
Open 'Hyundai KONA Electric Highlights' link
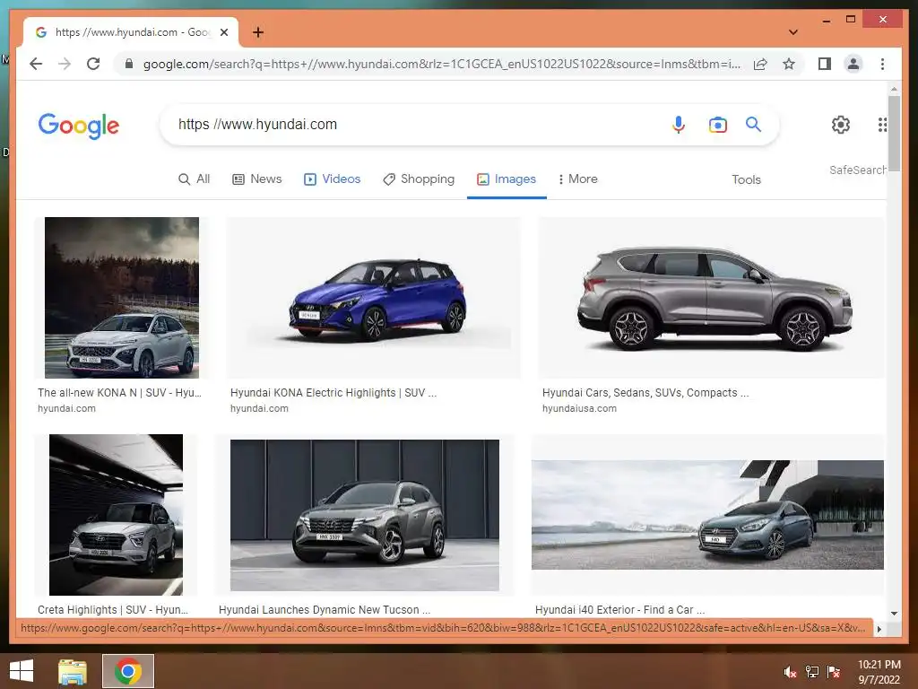tap(333, 393)
